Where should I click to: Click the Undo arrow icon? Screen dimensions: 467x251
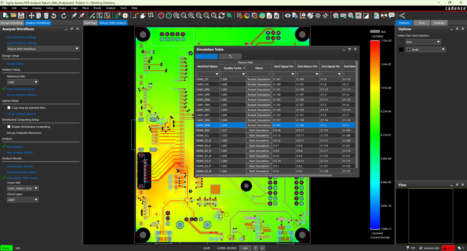tap(54, 15)
